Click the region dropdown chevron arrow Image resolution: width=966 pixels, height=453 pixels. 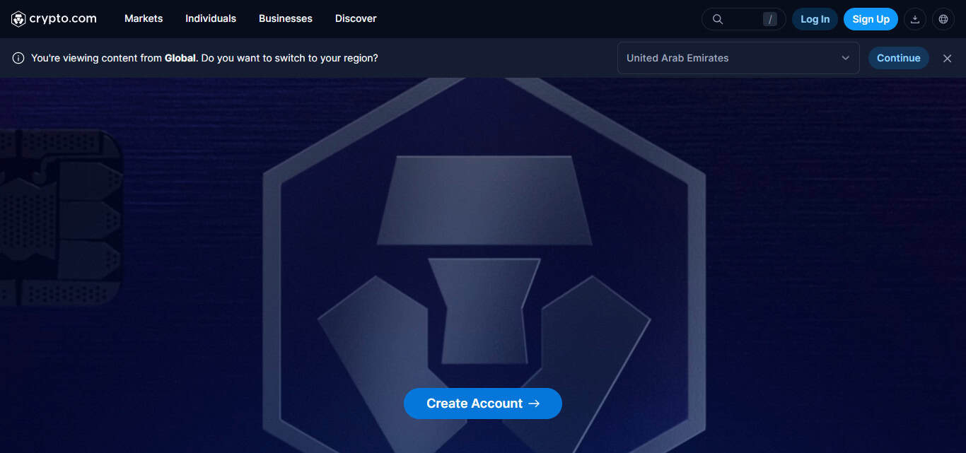click(x=845, y=58)
